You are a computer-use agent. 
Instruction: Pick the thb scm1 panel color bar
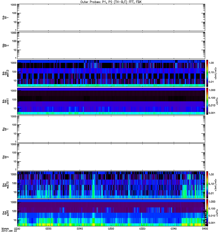(207, 101)
